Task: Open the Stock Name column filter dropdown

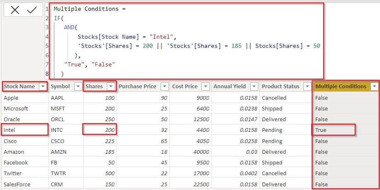Action: click(x=43, y=87)
